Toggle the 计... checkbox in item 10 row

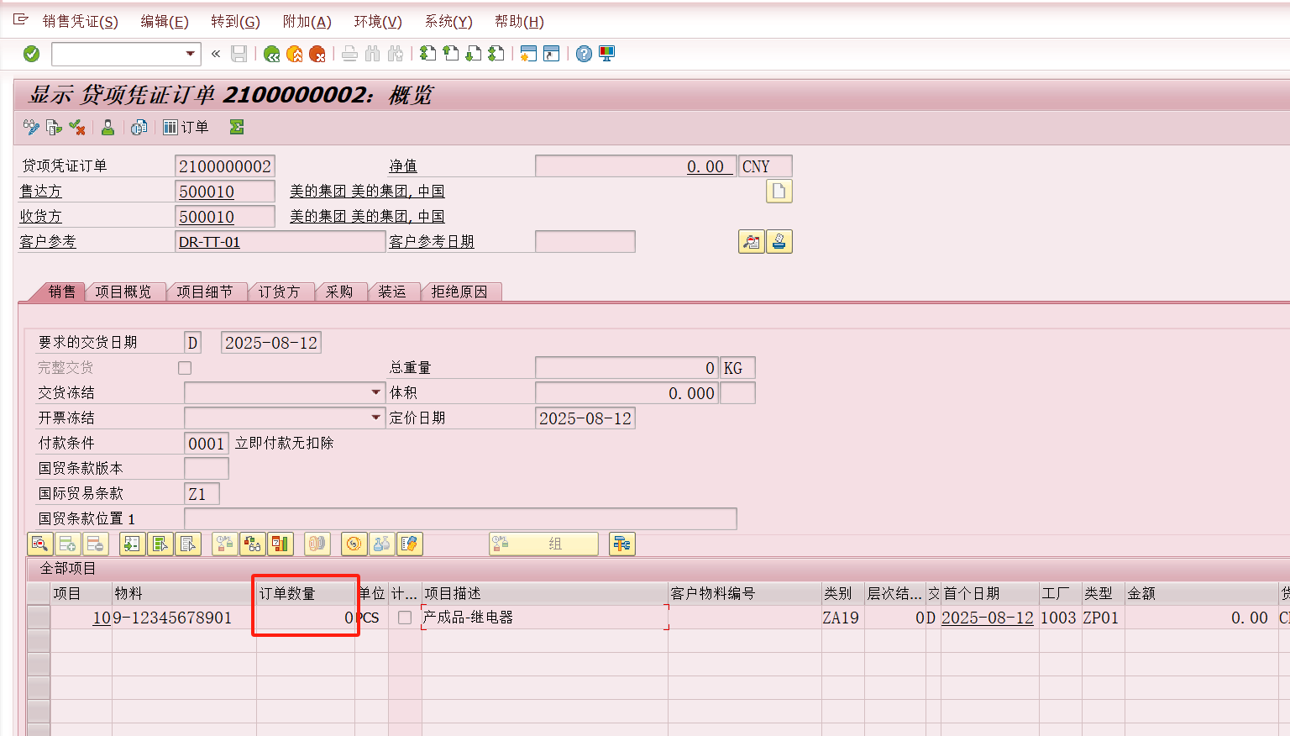(x=405, y=618)
